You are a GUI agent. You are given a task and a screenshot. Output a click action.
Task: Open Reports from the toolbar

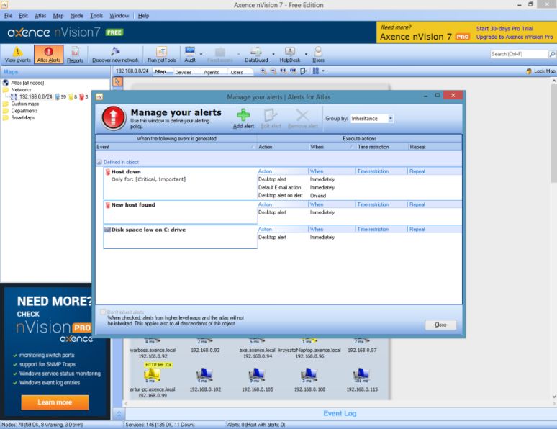click(x=75, y=55)
